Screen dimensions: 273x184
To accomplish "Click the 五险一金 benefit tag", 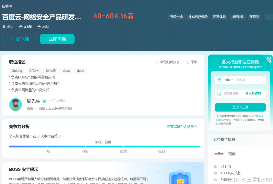I will click(x=176, y=17).
